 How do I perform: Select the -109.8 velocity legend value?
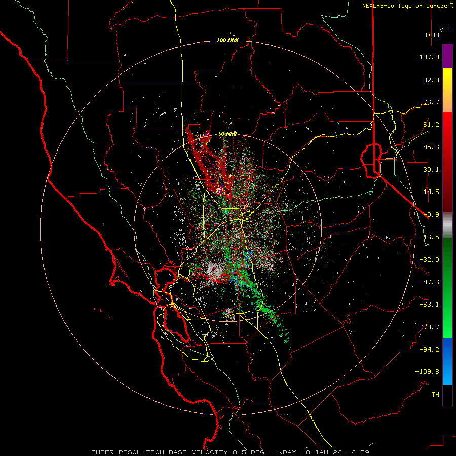[427, 372]
